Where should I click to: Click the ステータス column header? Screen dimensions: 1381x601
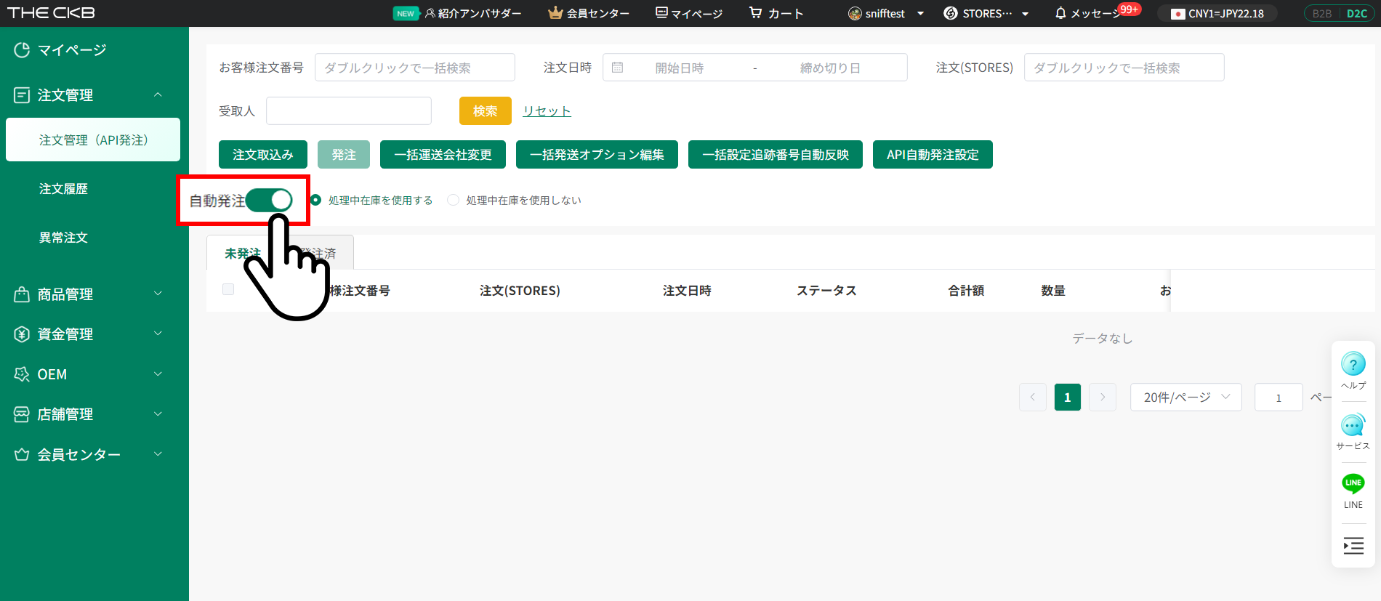point(826,290)
